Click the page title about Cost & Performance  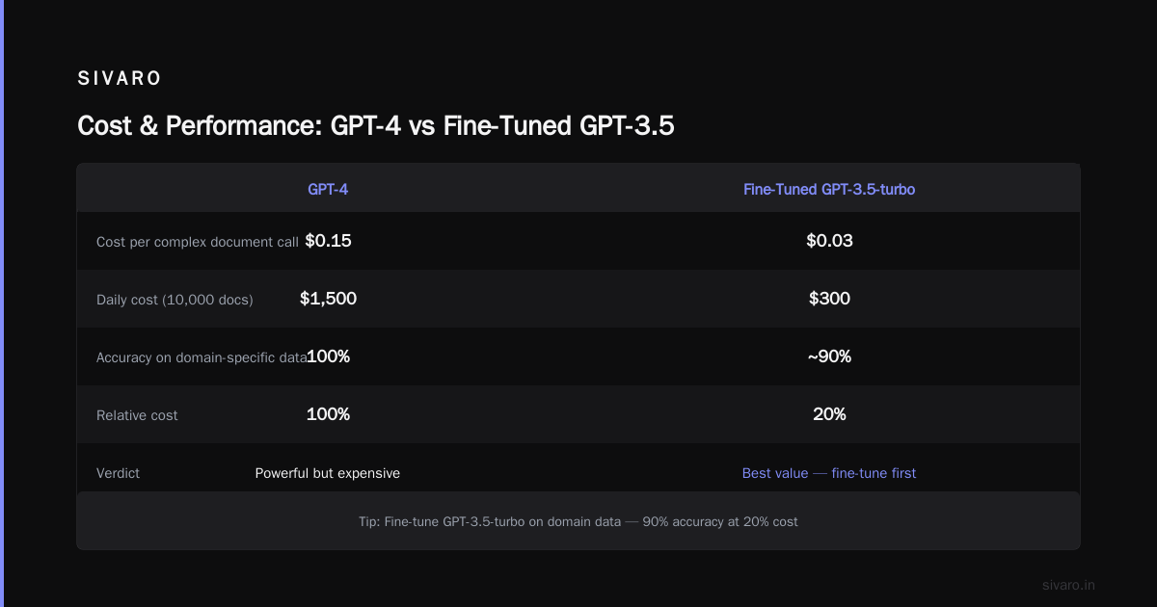[375, 125]
